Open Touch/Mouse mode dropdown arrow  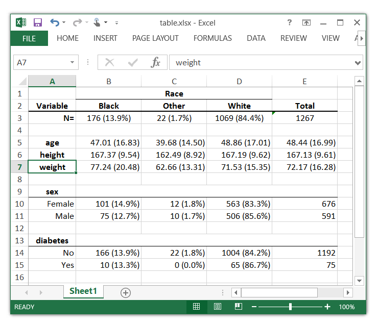(x=106, y=22)
